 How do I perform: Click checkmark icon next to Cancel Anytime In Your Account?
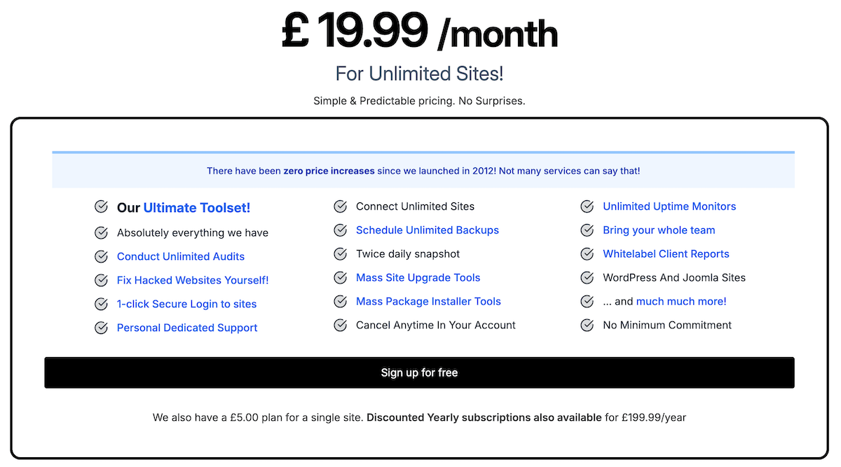point(341,326)
